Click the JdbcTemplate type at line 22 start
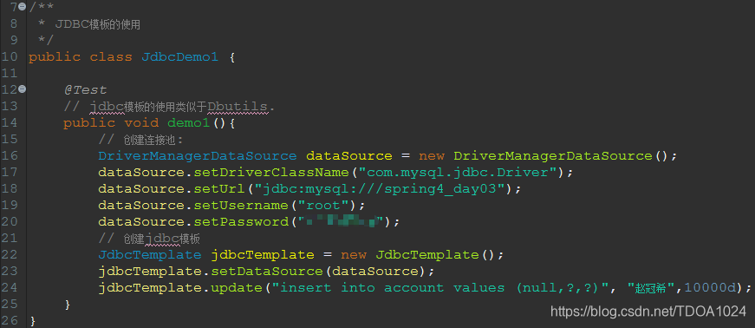Image resolution: width=755 pixels, height=328 pixels. tap(150, 255)
